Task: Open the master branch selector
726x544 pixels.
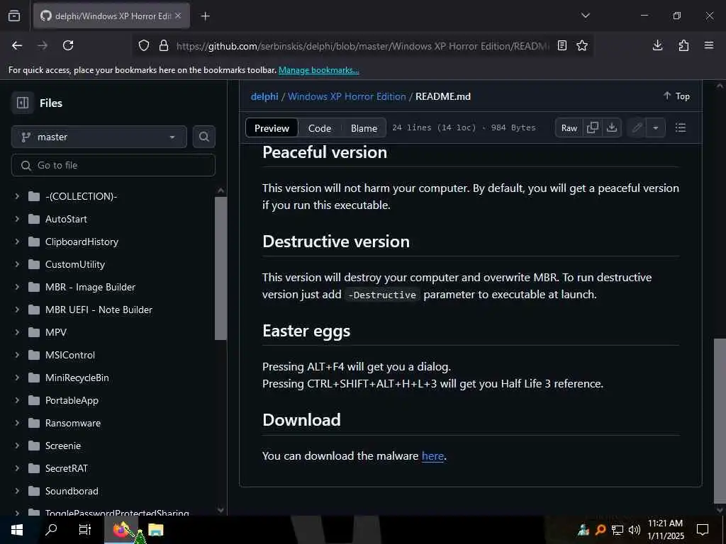Action: tap(99, 137)
